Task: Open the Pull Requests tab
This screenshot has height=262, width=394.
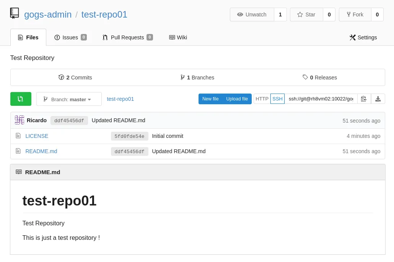Action: pos(127,37)
